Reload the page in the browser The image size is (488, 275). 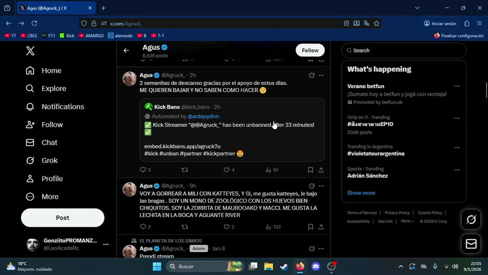[x=34, y=23]
